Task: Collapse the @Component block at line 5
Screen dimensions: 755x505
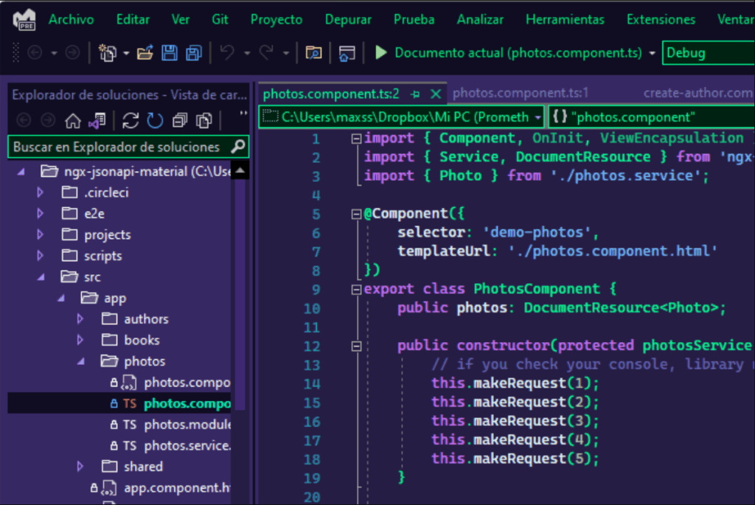Action: (356, 214)
